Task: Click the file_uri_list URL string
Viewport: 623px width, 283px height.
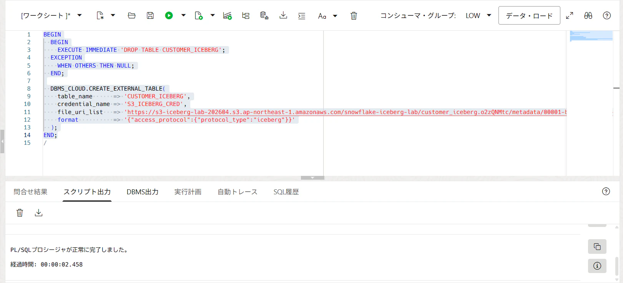Action: [x=345, y=112]
